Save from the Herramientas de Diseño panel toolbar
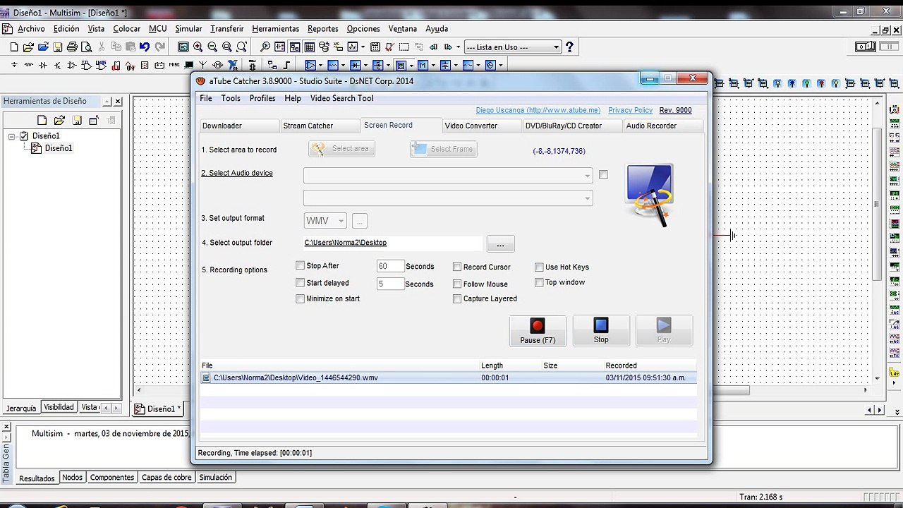The height and width of the screenshot is (508, 903). tap(76, 121)
